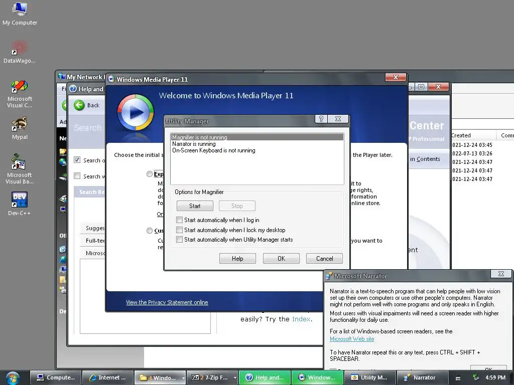Viewport: 514px width, 385px height.
Task: Check Start automatically when I lock my desktop
Action: (179, 230)
